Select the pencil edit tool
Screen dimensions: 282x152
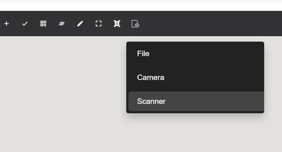point(80,24)
